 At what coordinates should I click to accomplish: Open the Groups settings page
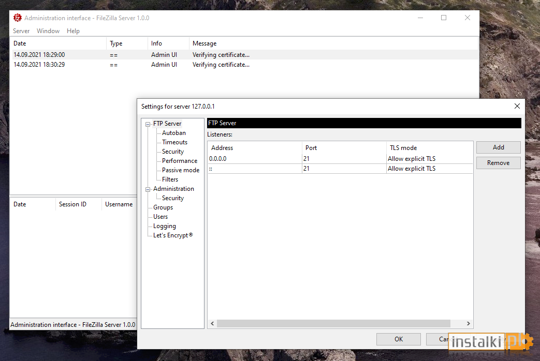coord(163,207)
